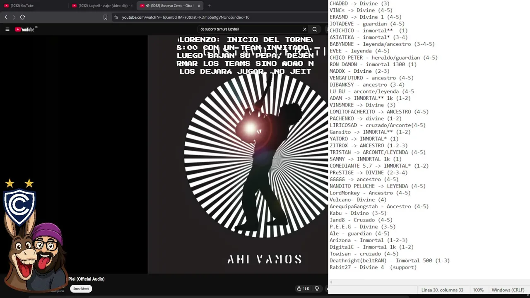This screenshot has height=298, width=530.
Task: Go to the YouTube home logo
Action: pos(25,29)
